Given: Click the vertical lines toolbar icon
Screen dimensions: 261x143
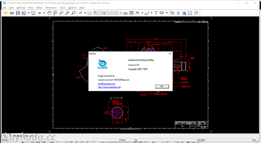Looking at the screenshot, I should click(178, 13).
